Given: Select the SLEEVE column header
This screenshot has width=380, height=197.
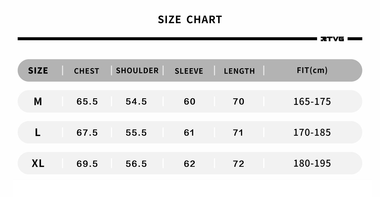Looking at the screenshot, I should click(x=189, y=71).
